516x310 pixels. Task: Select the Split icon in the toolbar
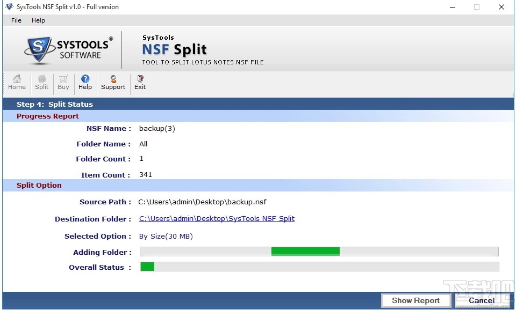coord(41,83)
